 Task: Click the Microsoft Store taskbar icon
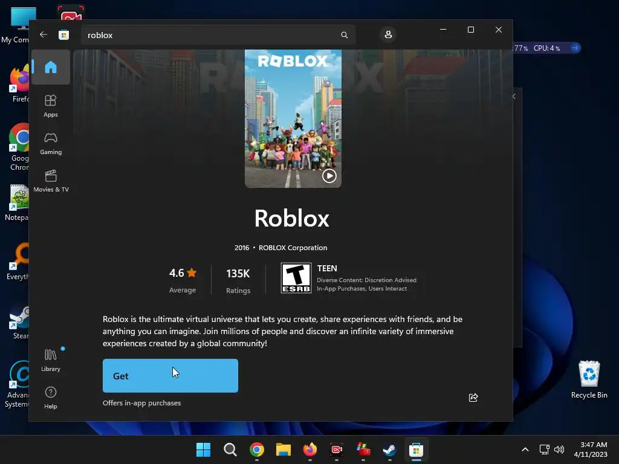416,449
